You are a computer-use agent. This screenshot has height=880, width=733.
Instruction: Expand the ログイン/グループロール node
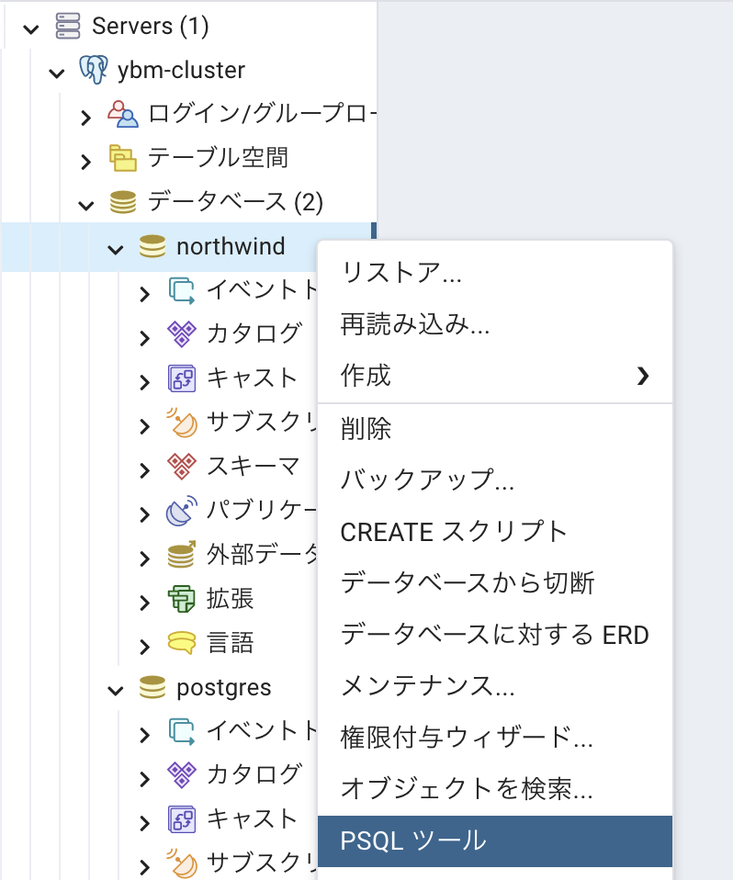pos(85,118)
